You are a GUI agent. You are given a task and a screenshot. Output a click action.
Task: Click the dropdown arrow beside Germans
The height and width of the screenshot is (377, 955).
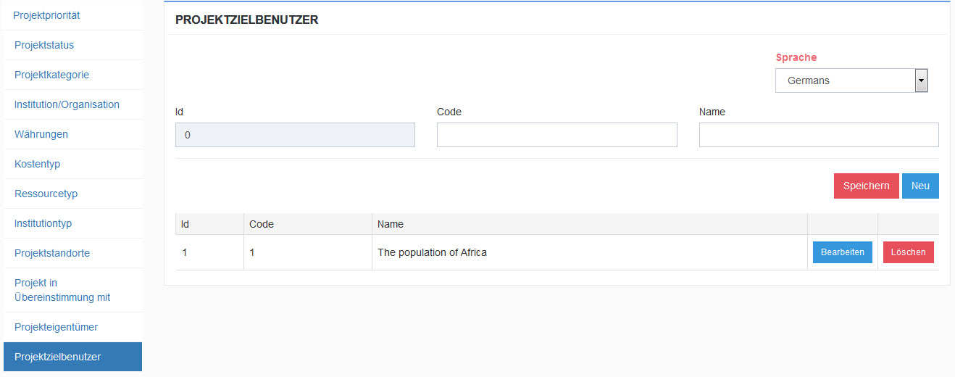tap(921, 80)
